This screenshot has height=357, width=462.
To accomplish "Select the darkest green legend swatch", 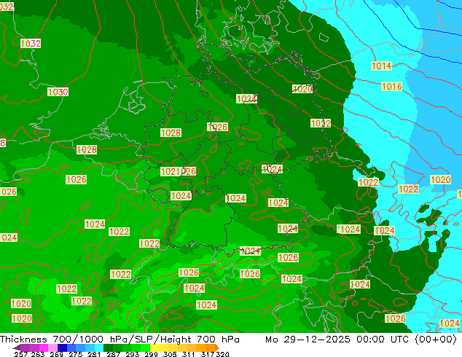I will point(108,348).
